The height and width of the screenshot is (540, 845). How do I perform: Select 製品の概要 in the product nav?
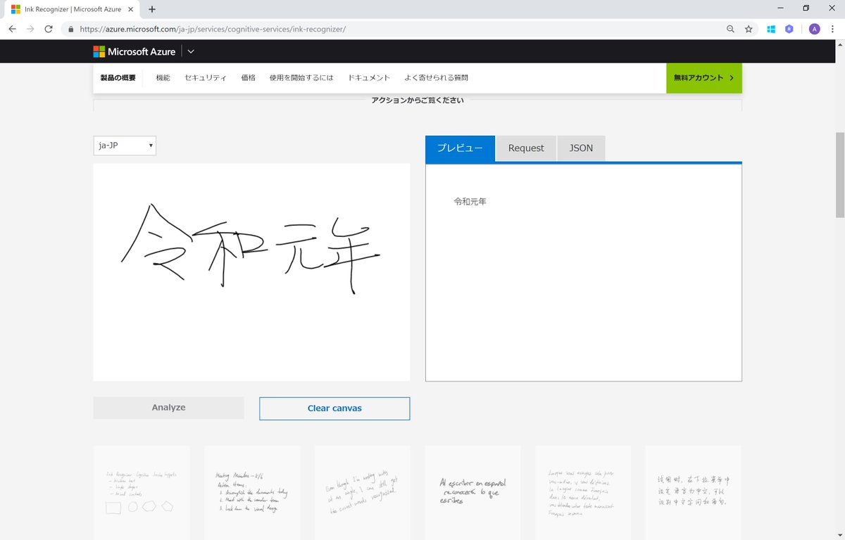[x=118, y=78]
